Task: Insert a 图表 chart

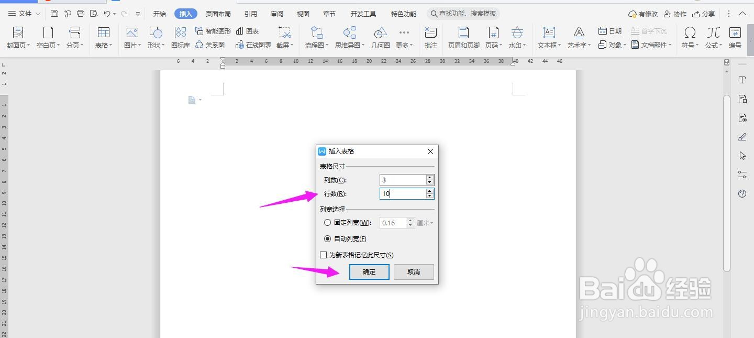Action: [x=248, y=31]
